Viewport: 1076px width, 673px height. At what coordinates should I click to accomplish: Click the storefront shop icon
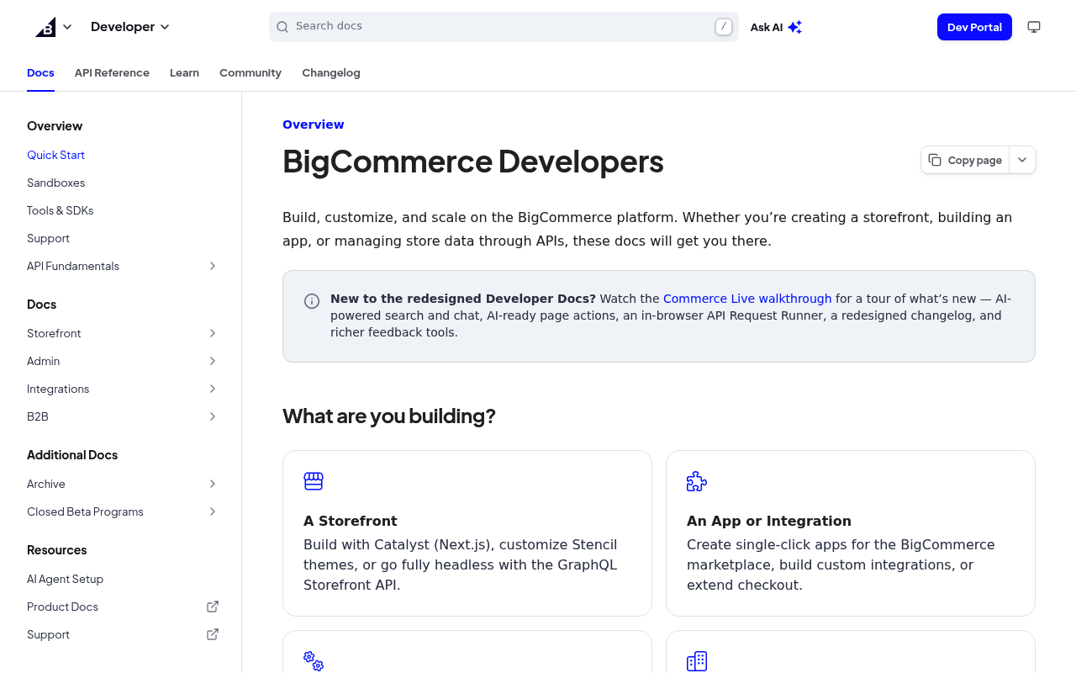[314, 481]
